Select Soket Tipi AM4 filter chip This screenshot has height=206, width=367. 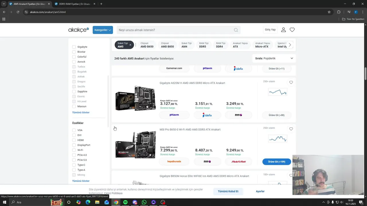coord(186,45)
